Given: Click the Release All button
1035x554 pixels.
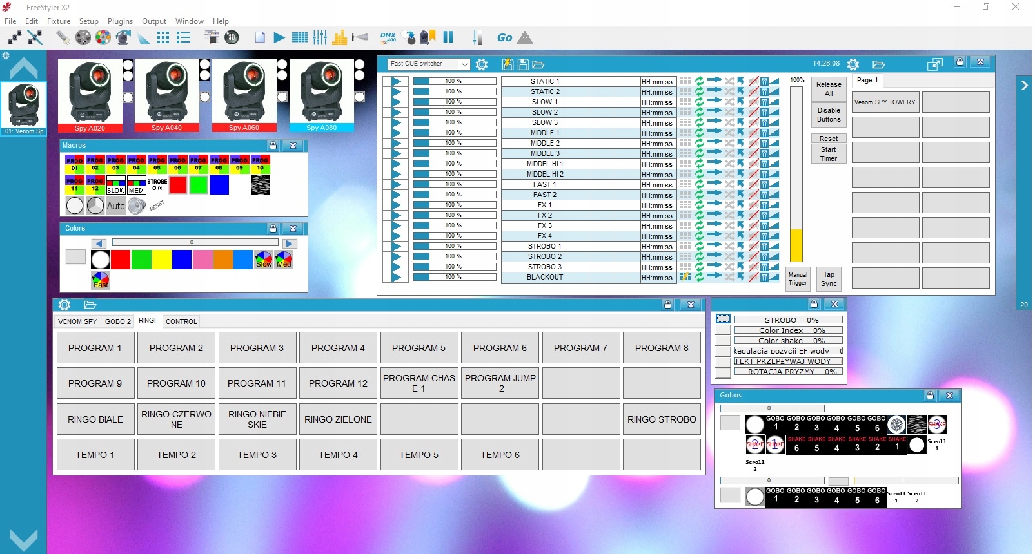Looking at the screenshot, I should (x=829, y=89).
